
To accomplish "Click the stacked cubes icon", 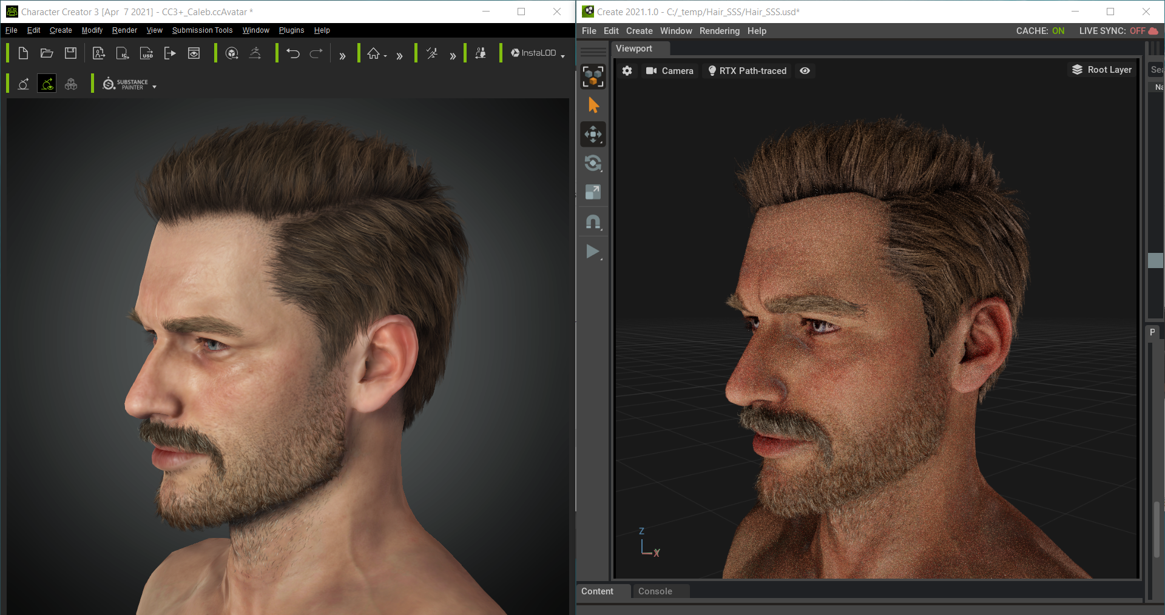I will 71,84.
